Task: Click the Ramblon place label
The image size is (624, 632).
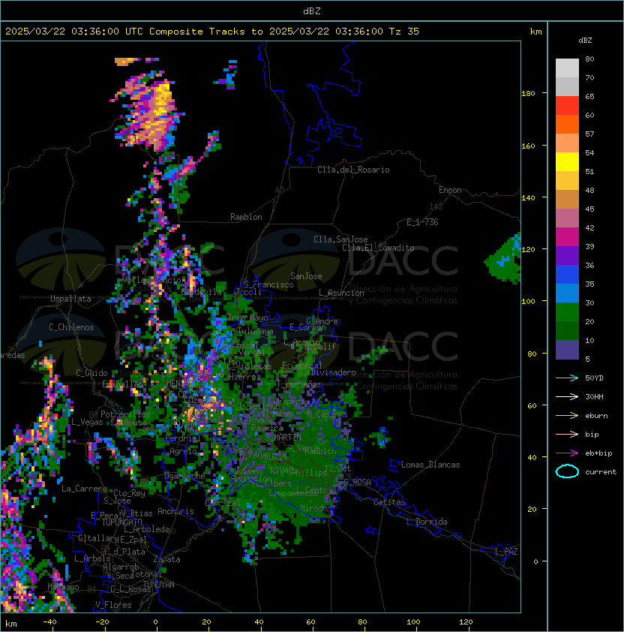Action: click(x=246, y=217)
